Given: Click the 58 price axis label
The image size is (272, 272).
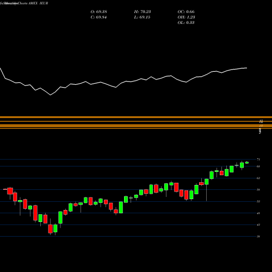Looking at the screenshot, I should (258, 190).
